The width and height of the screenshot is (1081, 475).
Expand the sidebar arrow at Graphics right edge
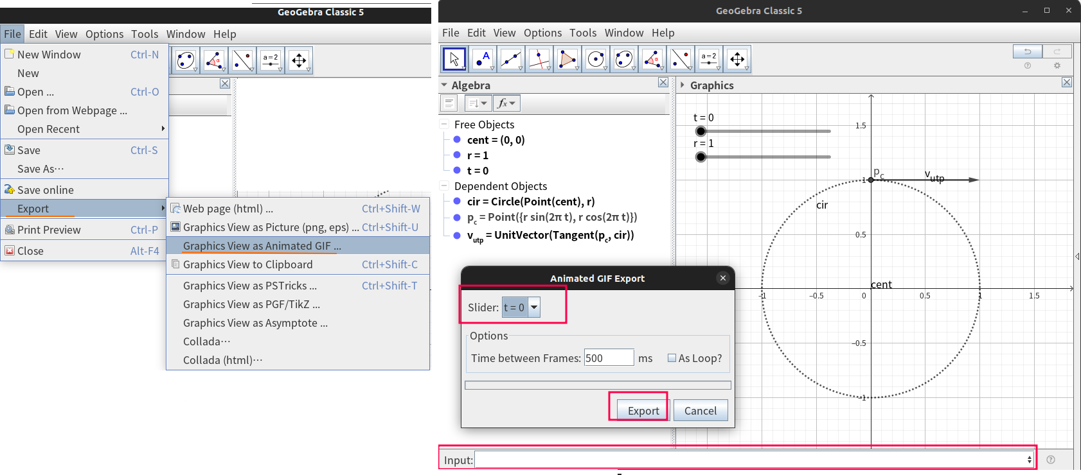[x=1077, y=256]
